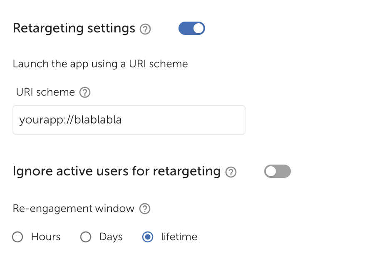Screen dimensions: 367x261
Task: Click help icon beside Retargeting settings
Action: click(145, 30)
